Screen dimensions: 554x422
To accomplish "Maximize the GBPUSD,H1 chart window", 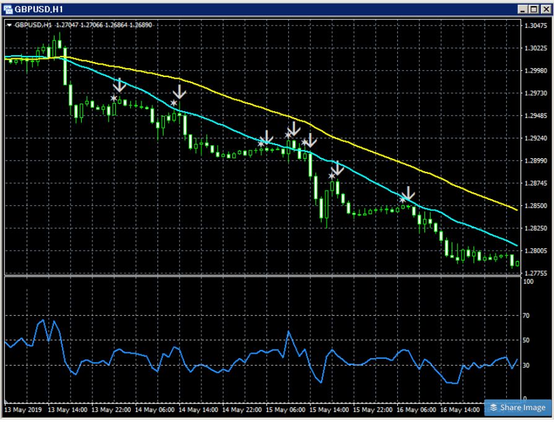I will pyautogui.click(x=534, y=9).
